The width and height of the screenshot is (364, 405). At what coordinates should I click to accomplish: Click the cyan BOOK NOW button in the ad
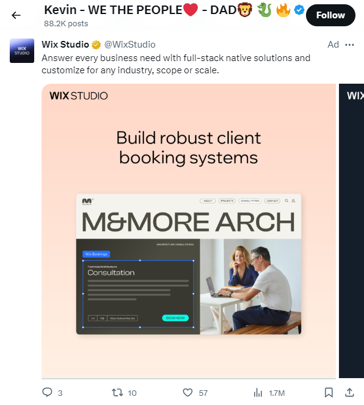click(x=175, y=318)
